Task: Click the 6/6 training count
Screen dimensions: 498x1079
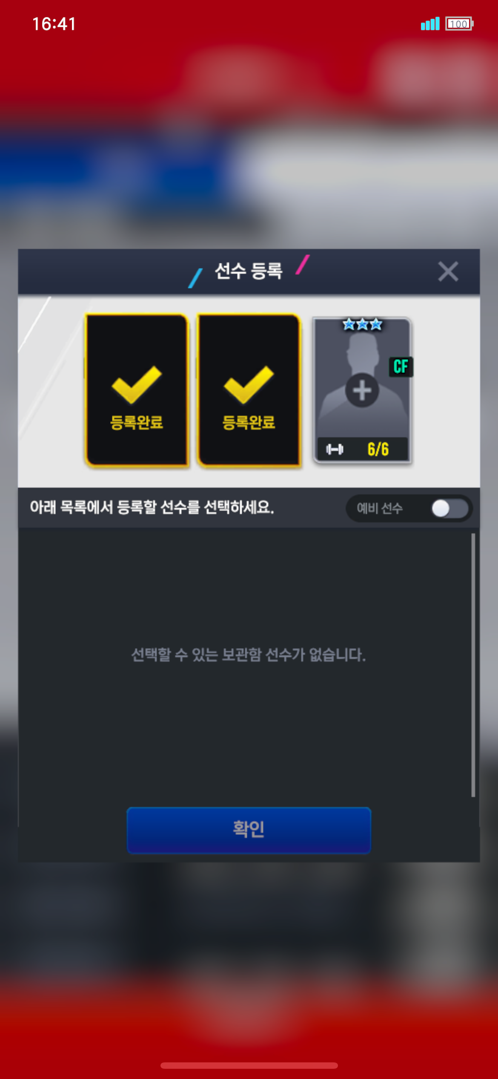Action: (x=378, y=449)
